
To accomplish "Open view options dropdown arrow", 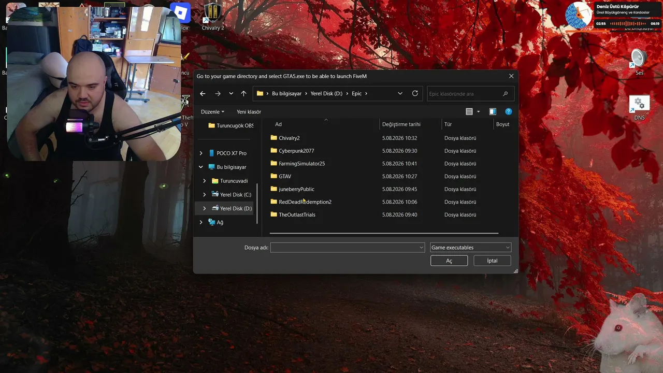I will (x=478, y=112).
